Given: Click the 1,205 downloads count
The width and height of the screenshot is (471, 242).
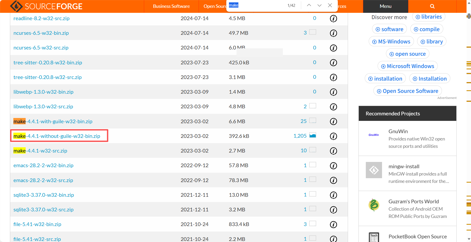Looking at the screenshot, I should (x=300, y=136).
